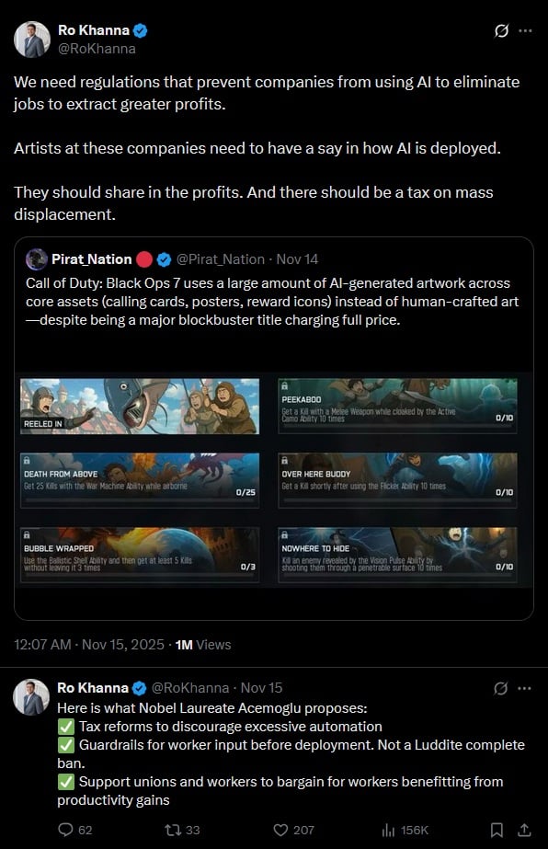Repost the reply with 33 reposts
Screen dimensions: 548x849
[x=182, y=830]
